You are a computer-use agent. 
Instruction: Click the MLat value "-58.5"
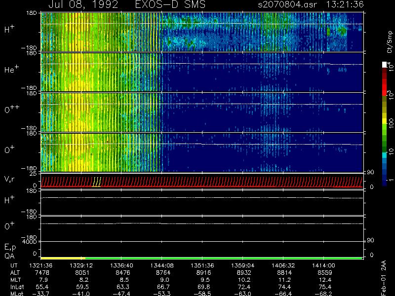pyautogui.click(x=202, y=294)
